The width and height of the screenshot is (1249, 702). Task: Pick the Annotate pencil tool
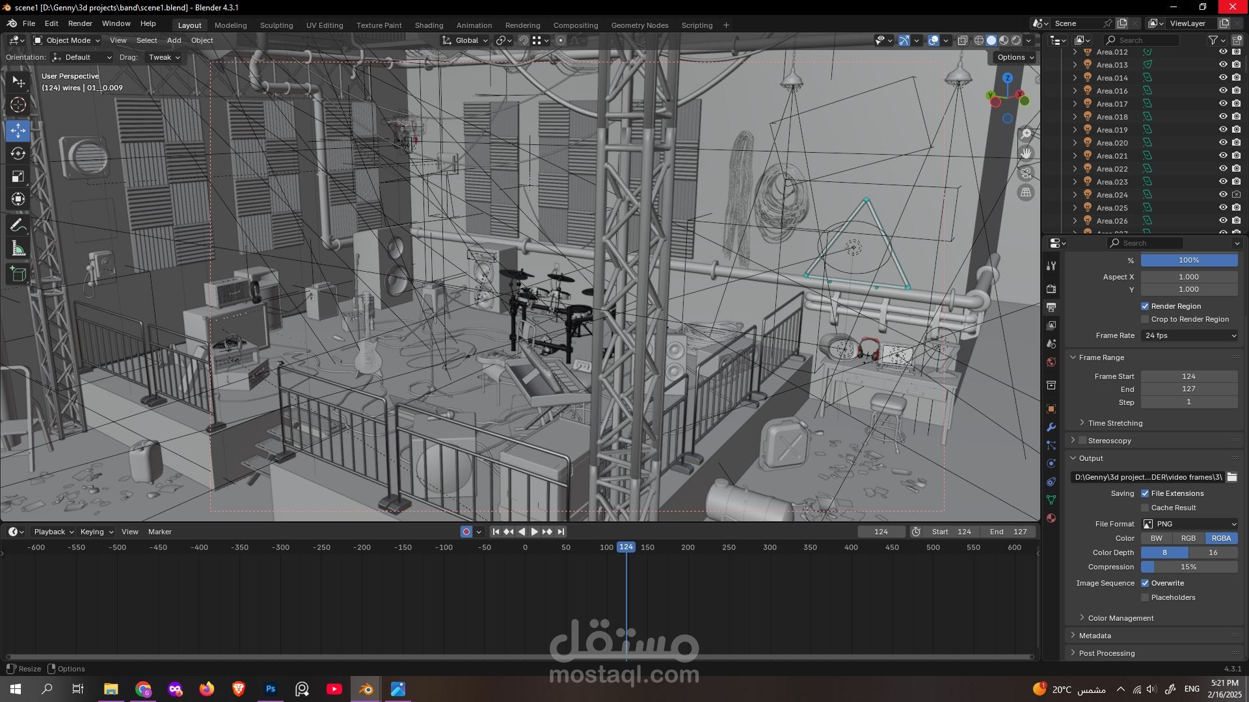(x=18, y=226)
